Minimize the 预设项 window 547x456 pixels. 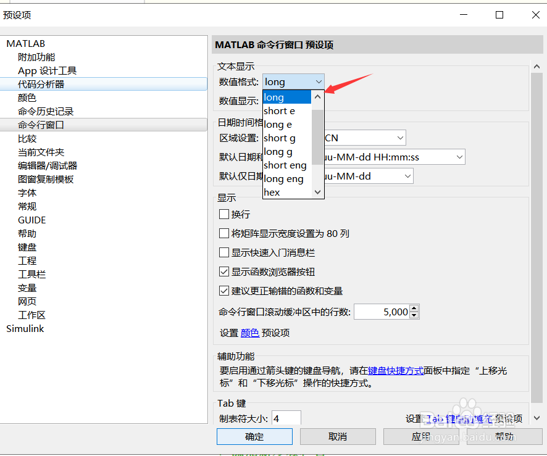click(464, 15)
